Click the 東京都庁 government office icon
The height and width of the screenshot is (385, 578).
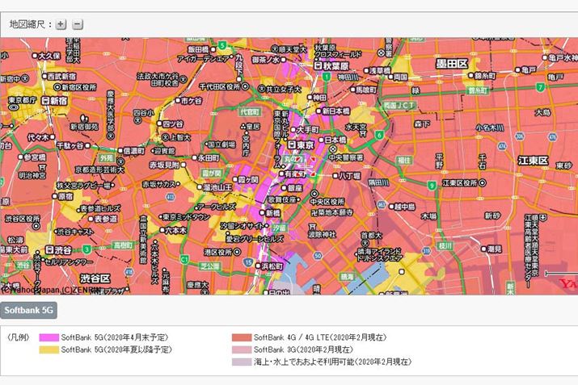[14, 107]
